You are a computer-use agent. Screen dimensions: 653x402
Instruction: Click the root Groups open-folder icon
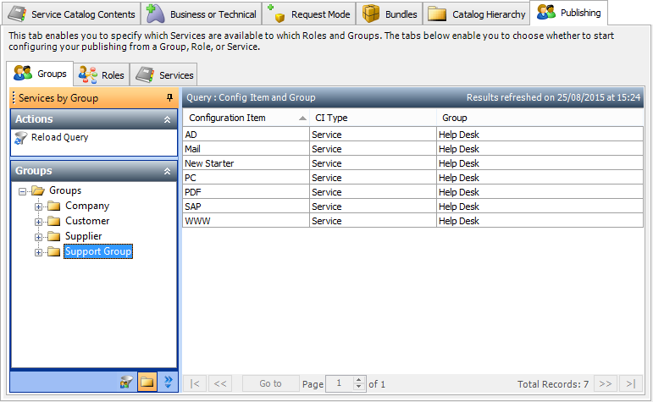click(38, 191)
